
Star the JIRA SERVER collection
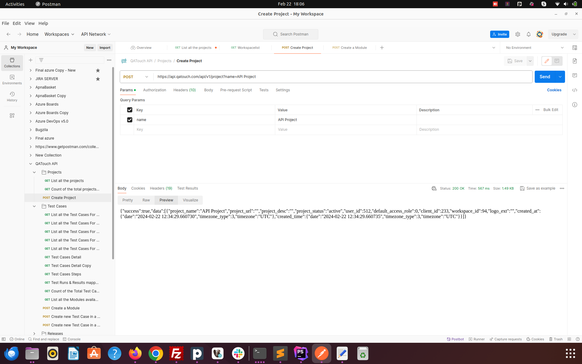[x=98, y=79]
